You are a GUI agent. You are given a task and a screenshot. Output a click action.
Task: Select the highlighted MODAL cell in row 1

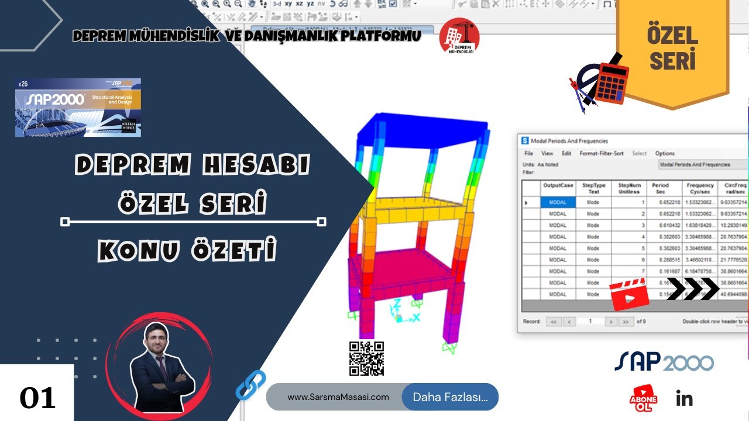click(558, 202)
